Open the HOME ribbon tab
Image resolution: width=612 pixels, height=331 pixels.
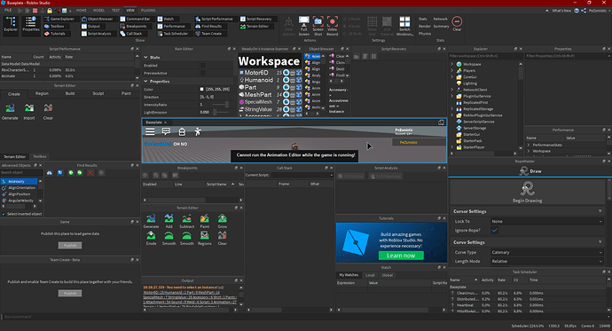point(82,10)
